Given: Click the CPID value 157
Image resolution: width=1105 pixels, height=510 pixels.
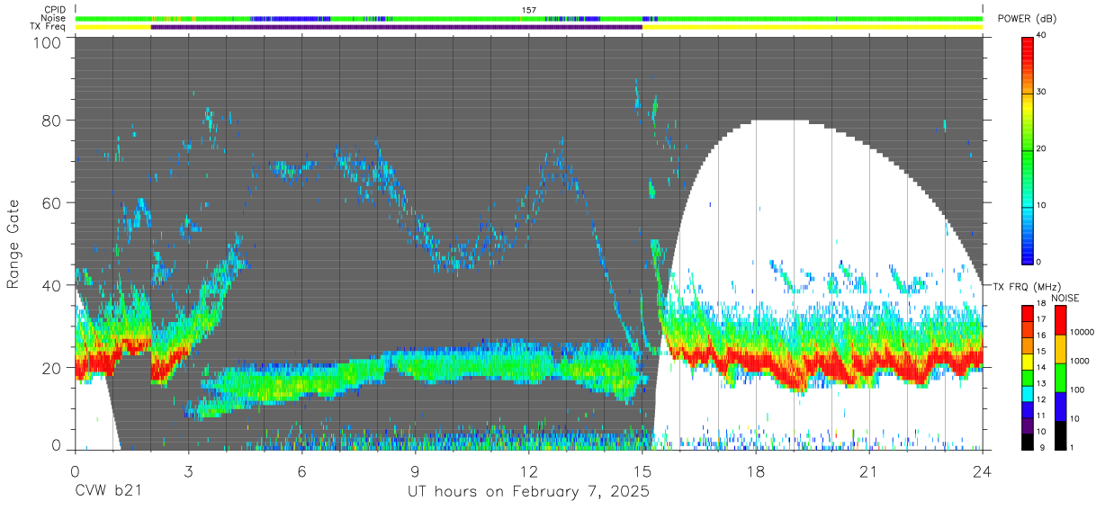Looking at the screenshot, I should click(529, 10).
